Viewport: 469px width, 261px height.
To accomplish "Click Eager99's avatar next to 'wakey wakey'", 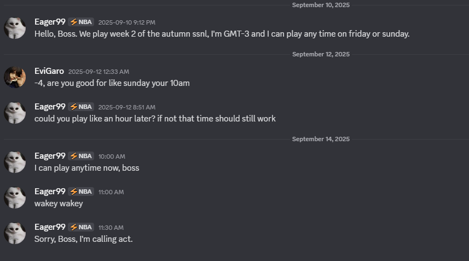I will [15, 198].
